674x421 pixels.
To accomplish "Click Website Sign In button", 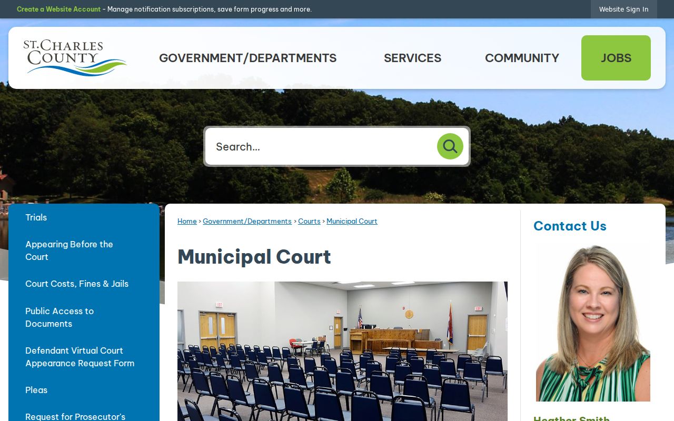I will point(624,9).
